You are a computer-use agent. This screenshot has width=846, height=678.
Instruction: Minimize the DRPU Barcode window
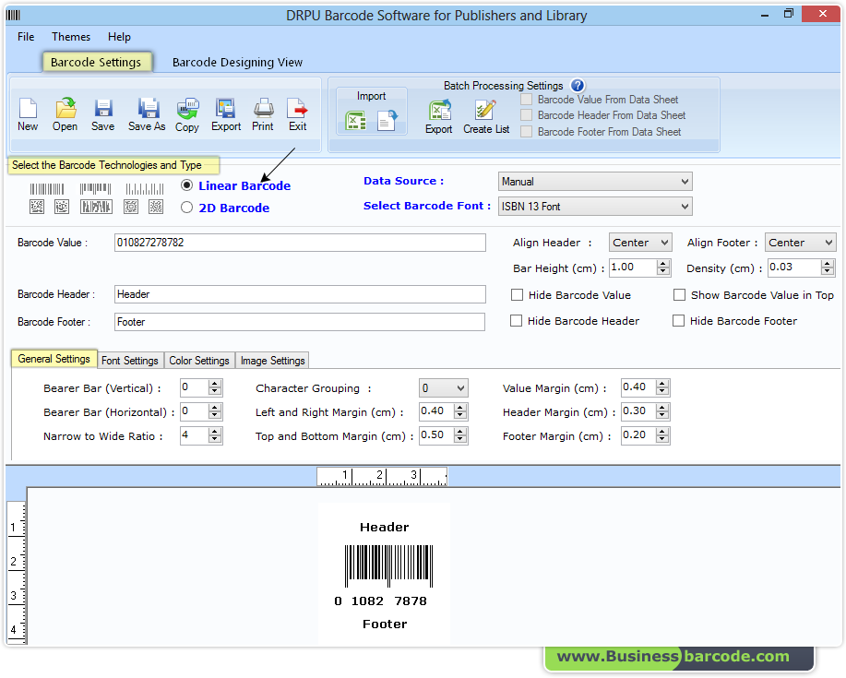765,15
